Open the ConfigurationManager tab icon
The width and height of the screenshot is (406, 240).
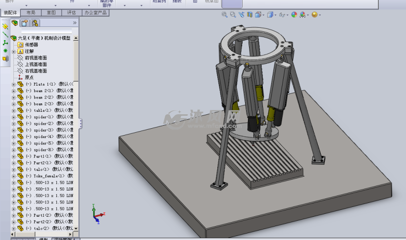point(35,23)
